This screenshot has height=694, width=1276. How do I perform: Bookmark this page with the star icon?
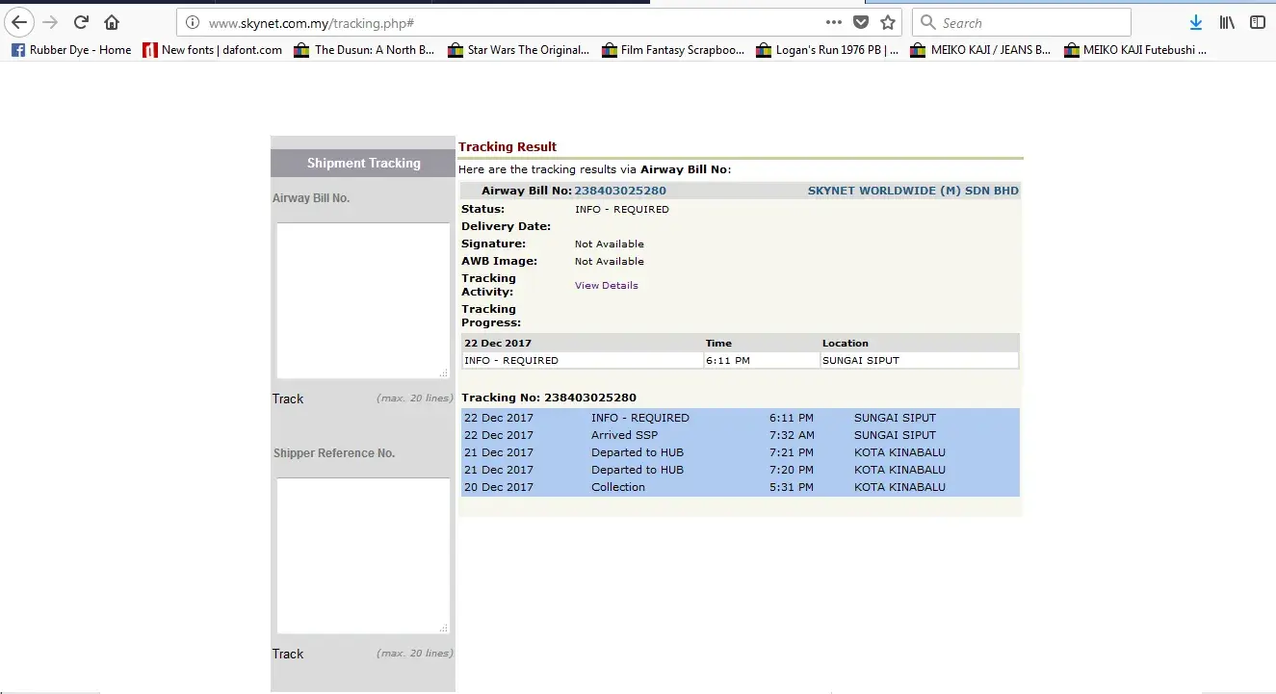888,22
